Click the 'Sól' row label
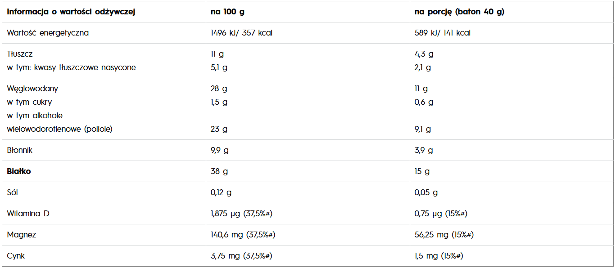 point(13,192)
